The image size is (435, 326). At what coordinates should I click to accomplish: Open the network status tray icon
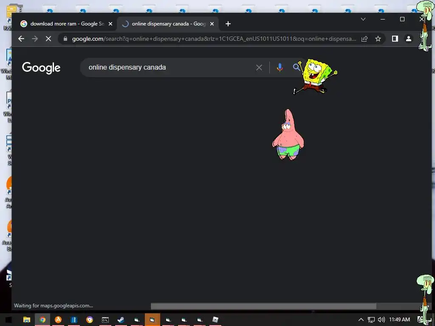pyautogui.click(x=371, y=320)
